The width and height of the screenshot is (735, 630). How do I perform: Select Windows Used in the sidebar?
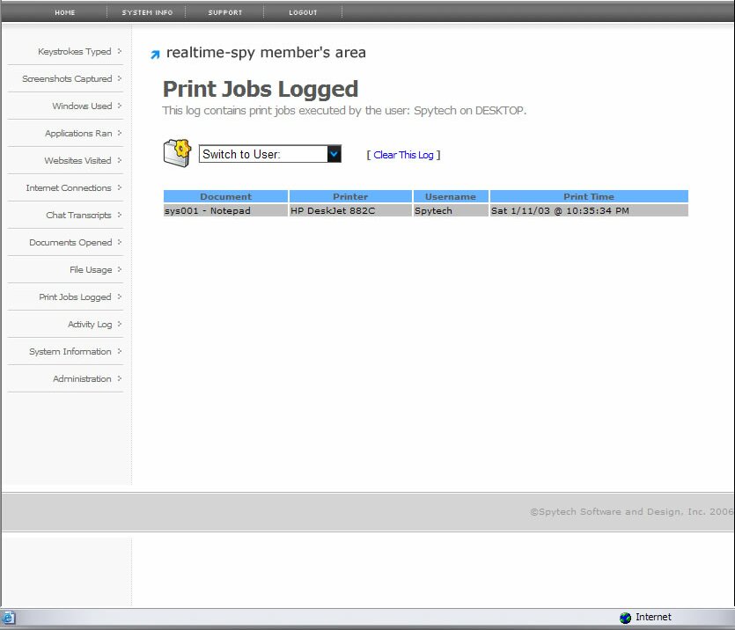82,106
